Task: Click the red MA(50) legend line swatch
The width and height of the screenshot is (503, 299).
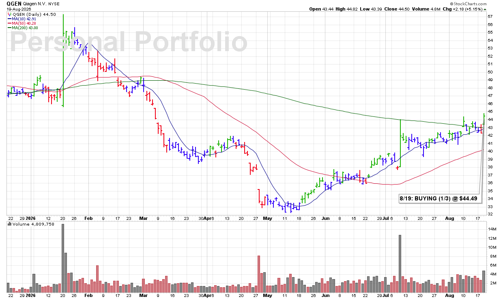Action: click(x=9, y=23)
